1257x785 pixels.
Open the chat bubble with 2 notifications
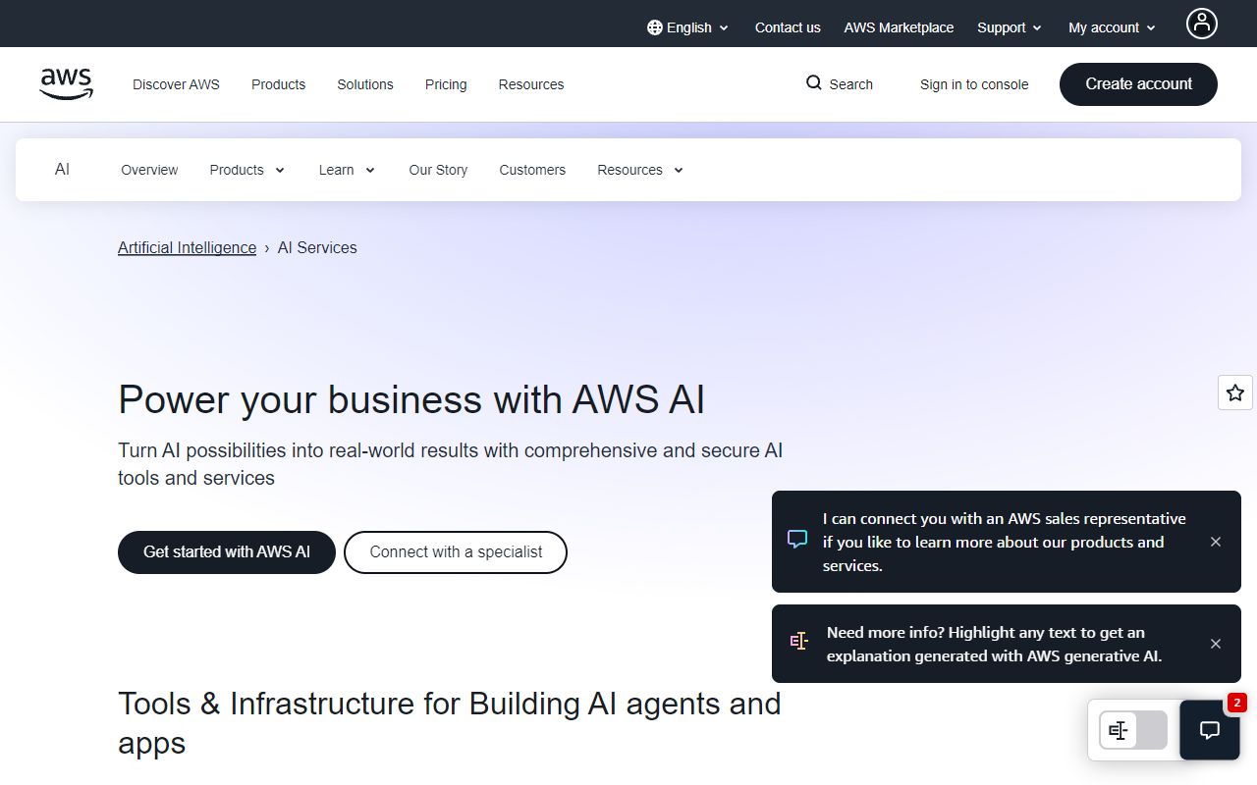pos(1209,730)
